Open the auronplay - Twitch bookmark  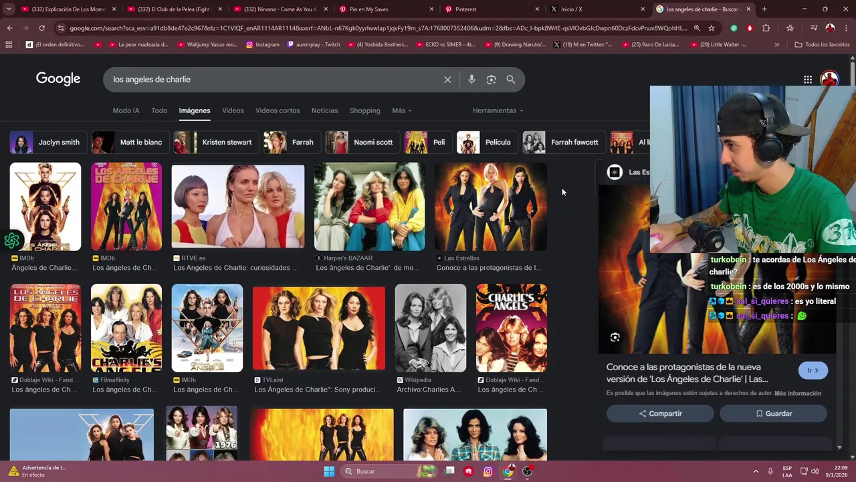314,45
